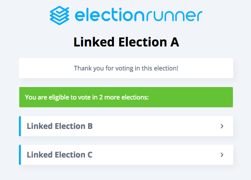Click the bottom layer of the logo stack icon

click(59, 21)
